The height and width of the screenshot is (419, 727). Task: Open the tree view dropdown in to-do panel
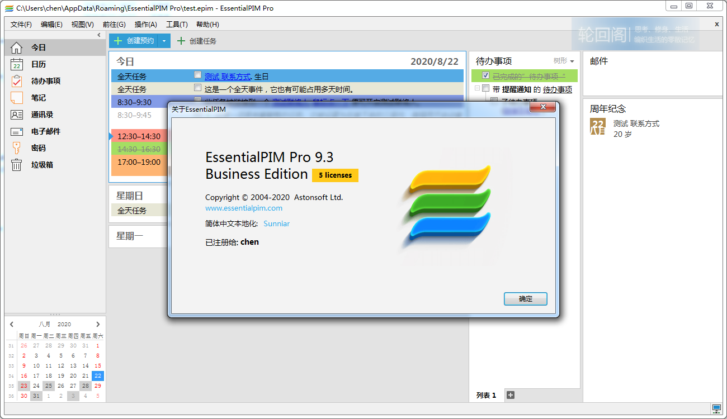coord(564,61)
